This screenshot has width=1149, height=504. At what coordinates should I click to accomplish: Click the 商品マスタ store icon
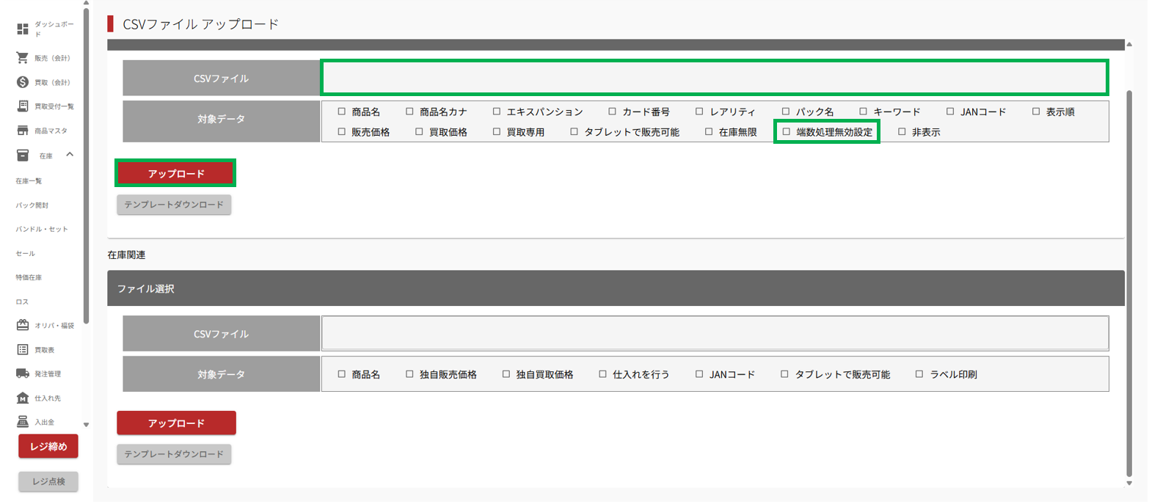tap(23, 131)
